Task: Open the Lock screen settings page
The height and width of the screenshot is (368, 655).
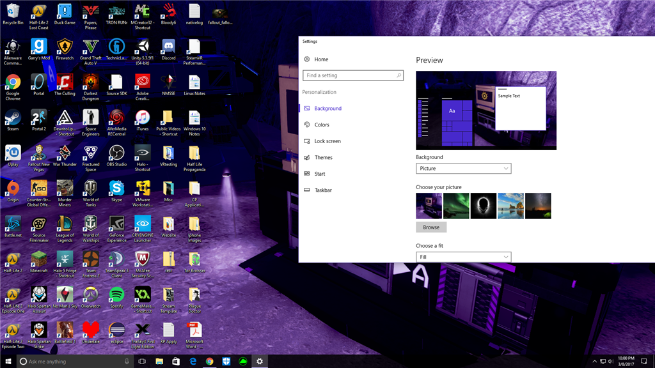Action: [327, 141]
